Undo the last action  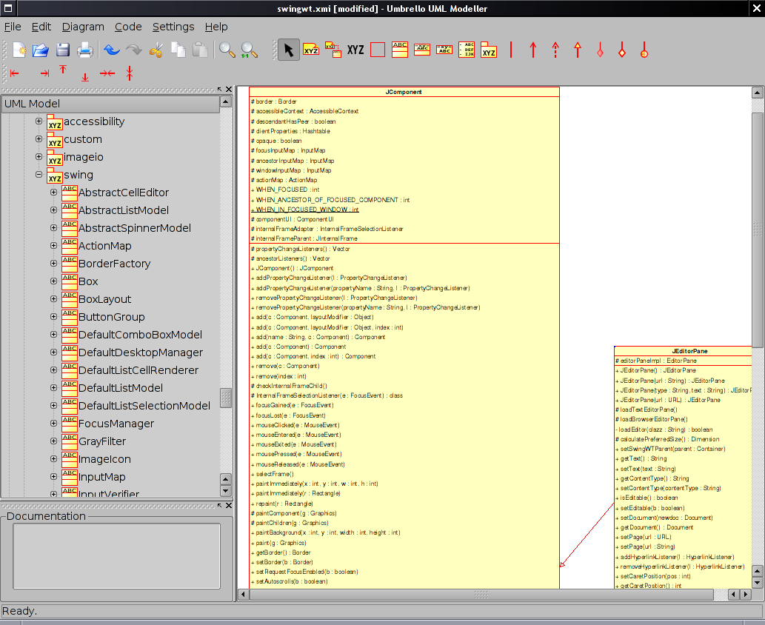[112, 50]
